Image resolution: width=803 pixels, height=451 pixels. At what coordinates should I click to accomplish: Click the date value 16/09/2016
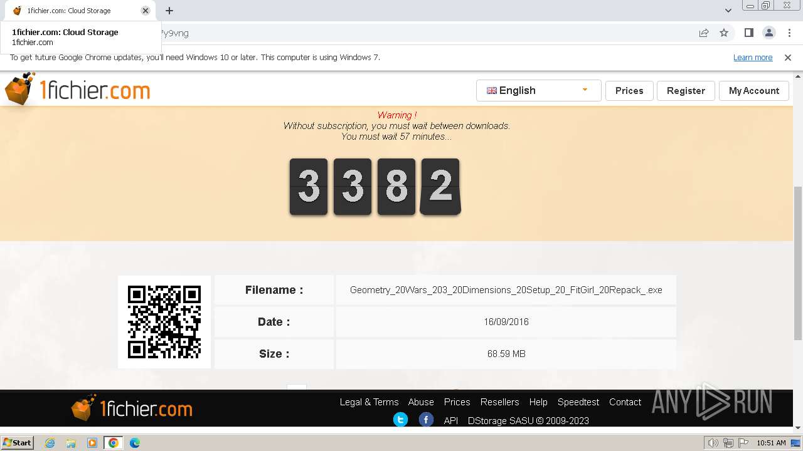click(506, 322)
